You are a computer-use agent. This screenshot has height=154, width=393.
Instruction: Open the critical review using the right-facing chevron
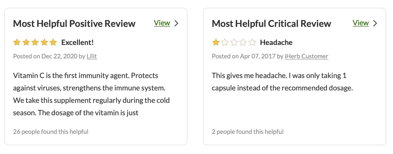[x=375, y=23]
